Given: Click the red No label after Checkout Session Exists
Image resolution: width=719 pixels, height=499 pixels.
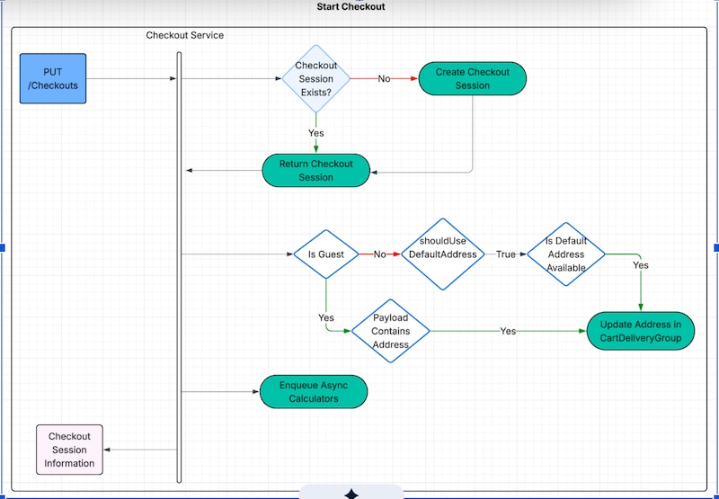Looking at the screenshot, I should (384, 79).
